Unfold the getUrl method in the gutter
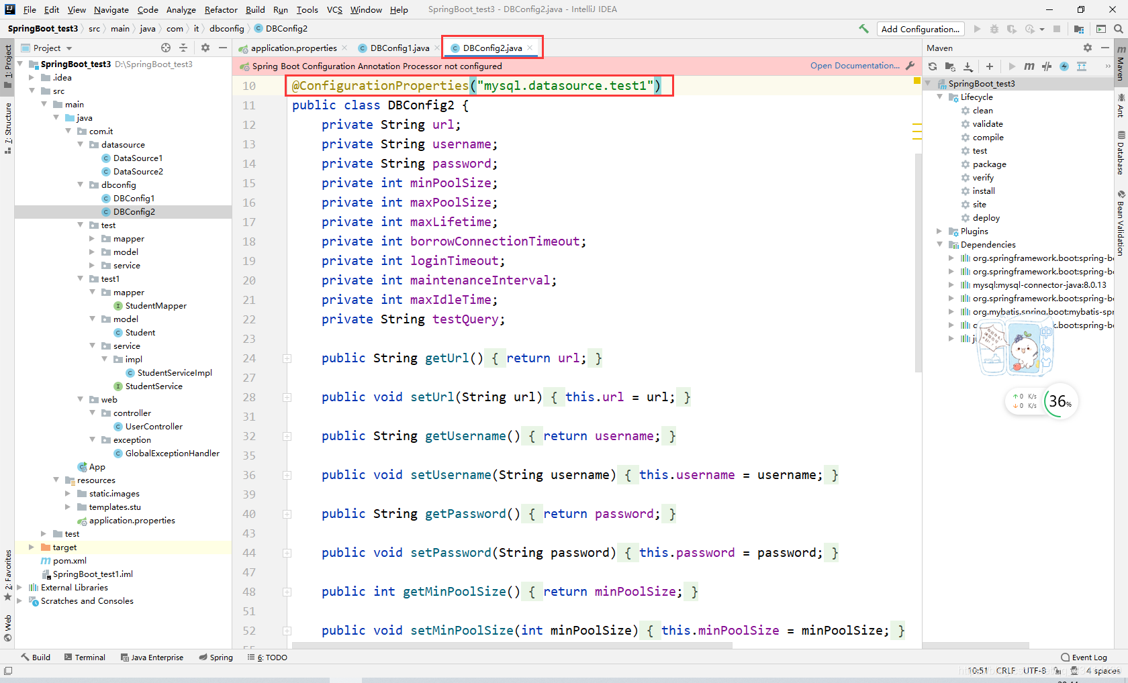The width and height of the screenshot is (1128, 683). pyautogui.click(x=287, y=358)
